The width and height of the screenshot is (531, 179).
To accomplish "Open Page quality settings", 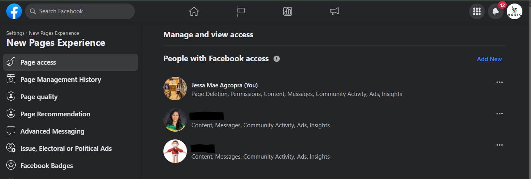I will [39, 97].
